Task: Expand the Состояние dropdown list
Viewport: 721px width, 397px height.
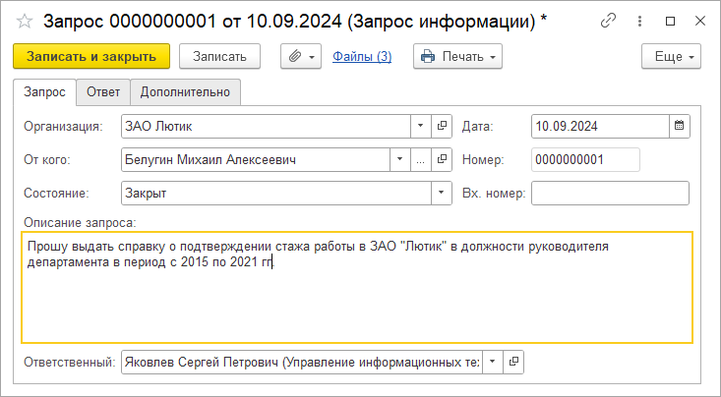Action: coord(441,193)
